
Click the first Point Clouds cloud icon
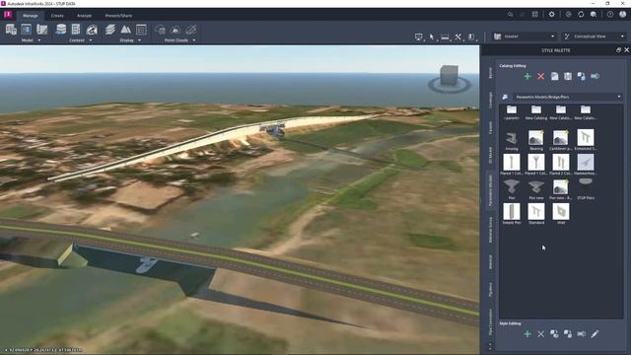[x=160, y=30]
